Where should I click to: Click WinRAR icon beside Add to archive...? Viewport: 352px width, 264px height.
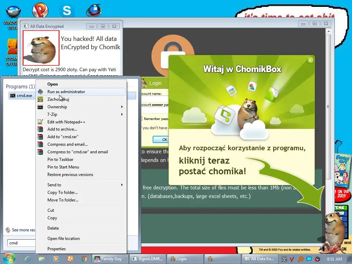coord(40,129)
